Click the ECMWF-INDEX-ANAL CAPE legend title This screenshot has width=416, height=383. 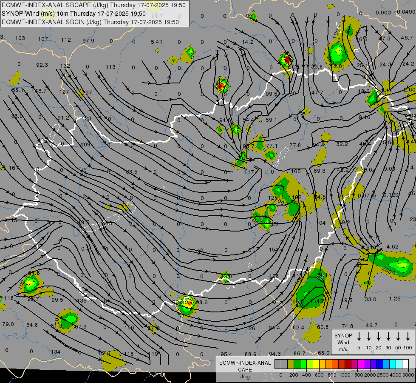pyautogui.click(x=245, y=366)
